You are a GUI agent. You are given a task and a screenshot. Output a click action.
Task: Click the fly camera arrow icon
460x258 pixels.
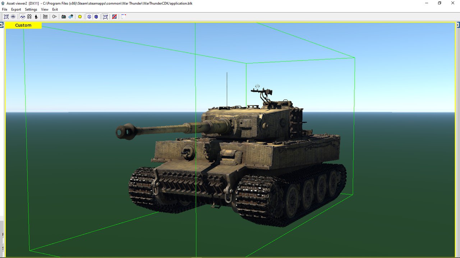click(x=54, y=16)
